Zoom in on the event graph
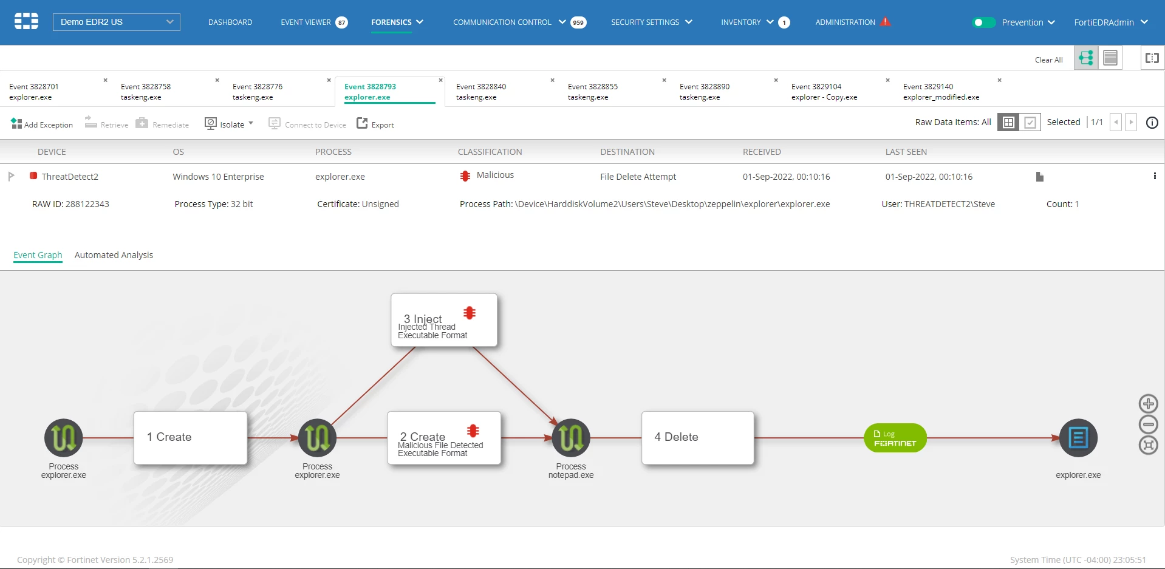This screenshot has height=569, width=1165. tap(1148, 404)
